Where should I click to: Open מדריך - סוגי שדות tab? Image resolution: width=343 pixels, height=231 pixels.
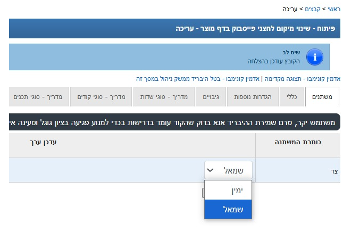tap(164, 96)
